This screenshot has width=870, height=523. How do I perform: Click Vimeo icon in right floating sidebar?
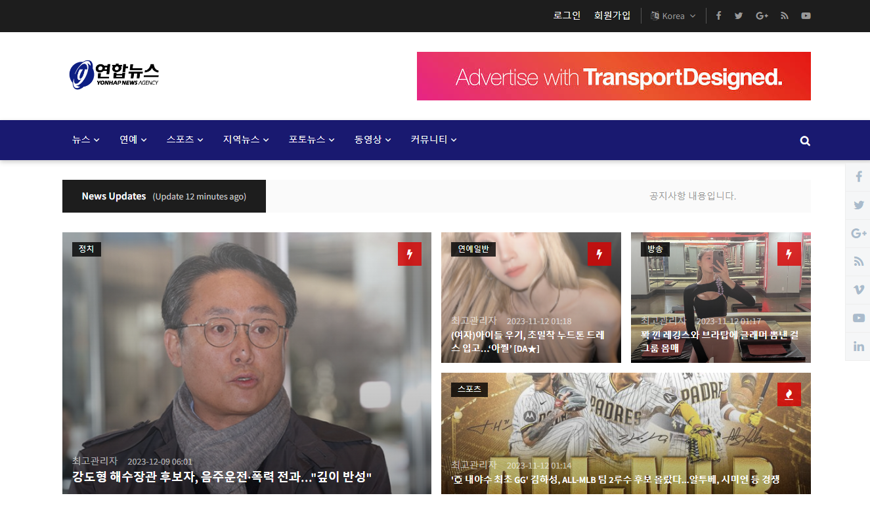[858, 289]
